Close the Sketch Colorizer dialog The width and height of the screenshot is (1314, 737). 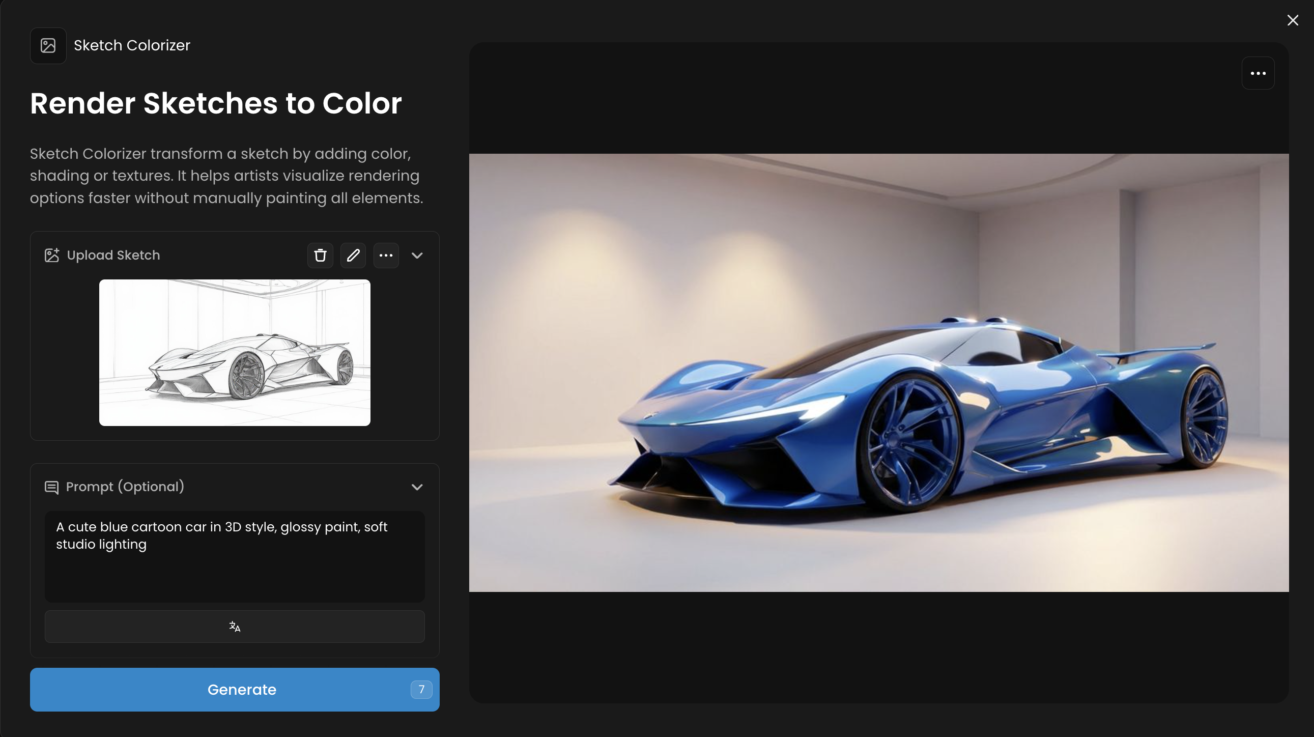coord(1292,20)
